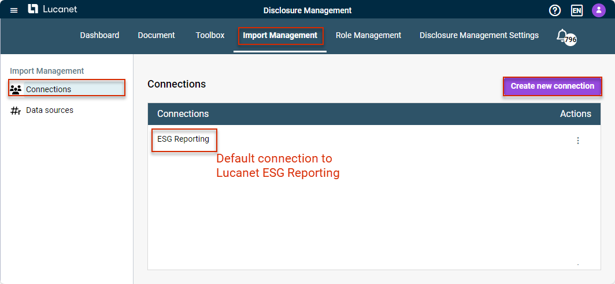615x284 pixels.
Task: Click Create new connection button
Action: click(x=552, y=86)
